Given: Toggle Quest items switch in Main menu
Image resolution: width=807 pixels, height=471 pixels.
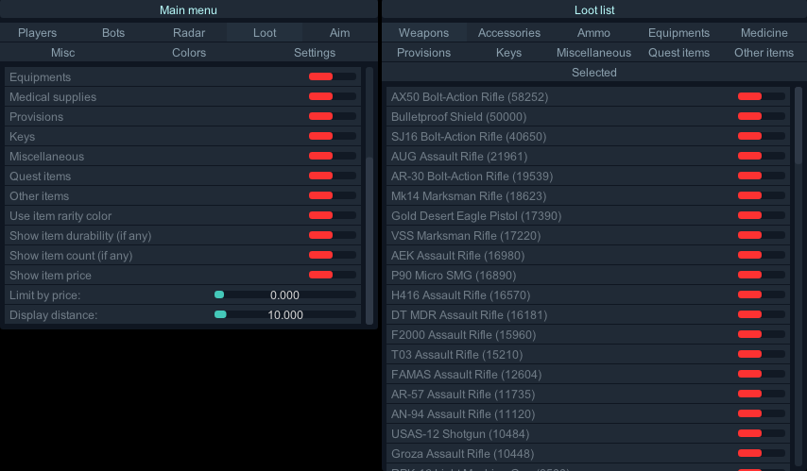Looking at the screenshot, I should click(x=333, y=176).
